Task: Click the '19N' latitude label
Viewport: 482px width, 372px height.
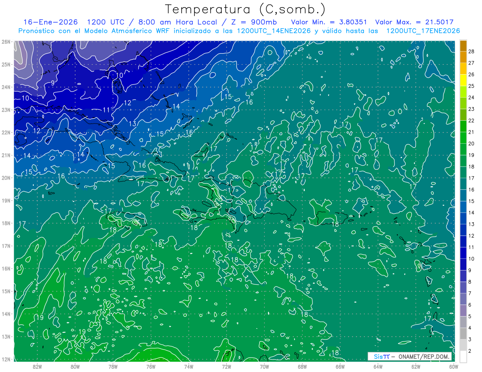Action: point(6,200)
